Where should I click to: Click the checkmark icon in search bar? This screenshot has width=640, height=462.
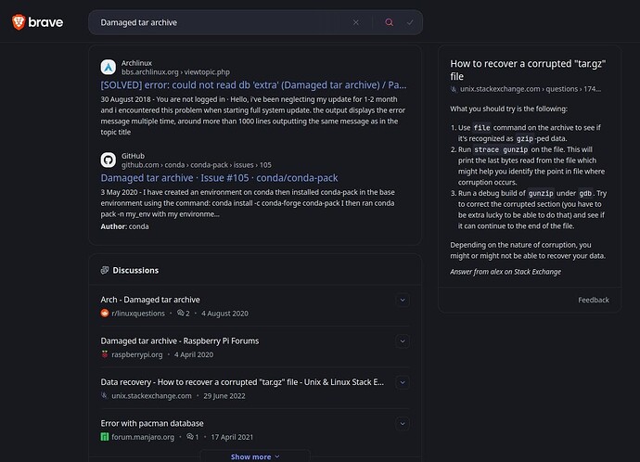(x=410, y=22)
